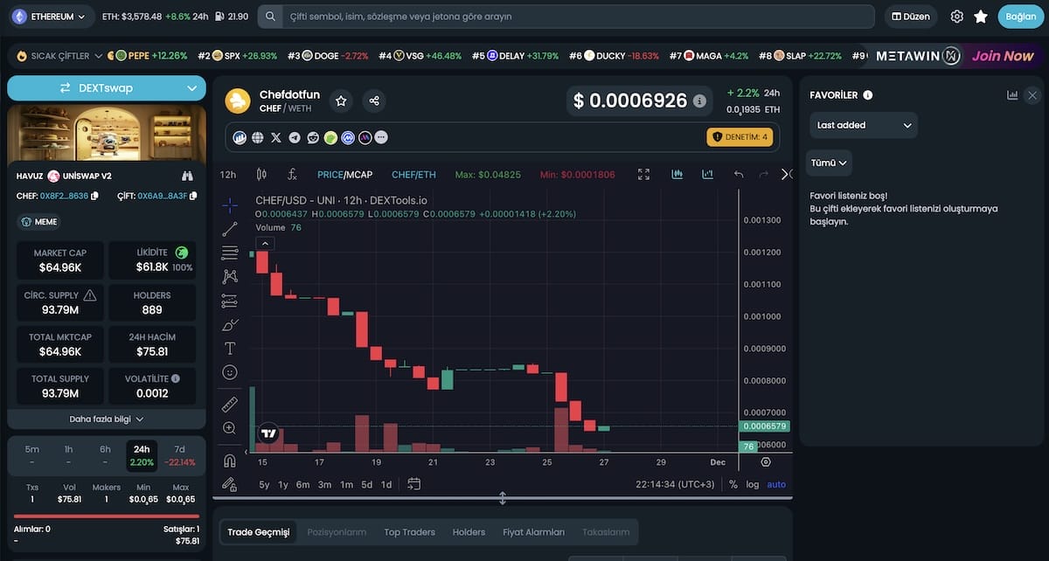Open the candlestick chart style selector
Screen dimensions: 1049x561
tap(261, 174)
